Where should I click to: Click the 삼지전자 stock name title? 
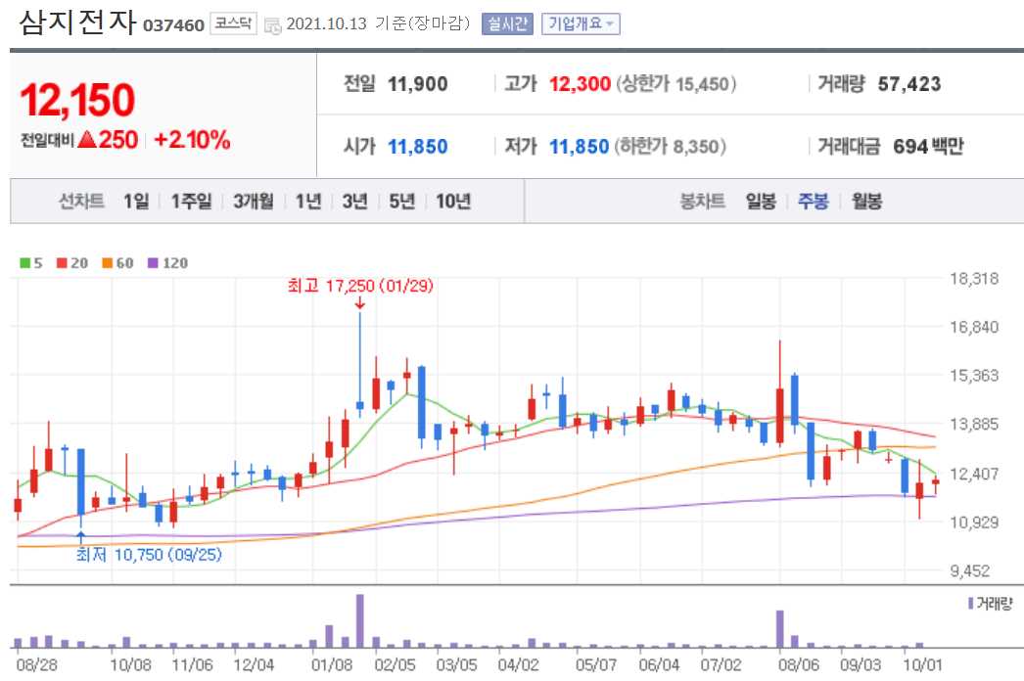point(77,23)
